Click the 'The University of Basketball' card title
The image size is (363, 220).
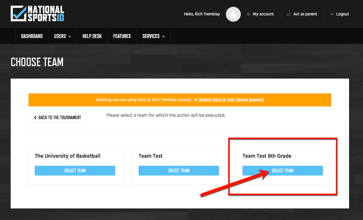click(x=68, y=156)
